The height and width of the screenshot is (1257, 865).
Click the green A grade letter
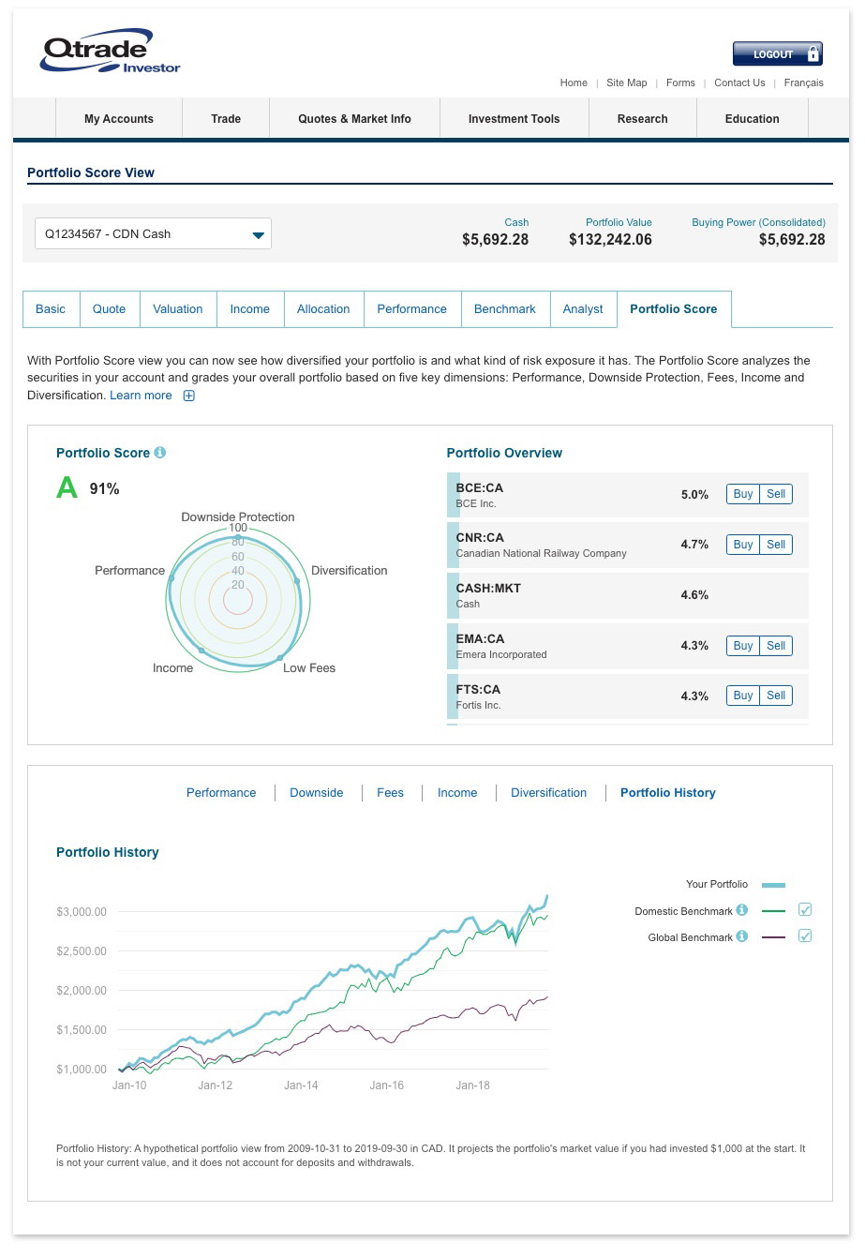[67, 488]
